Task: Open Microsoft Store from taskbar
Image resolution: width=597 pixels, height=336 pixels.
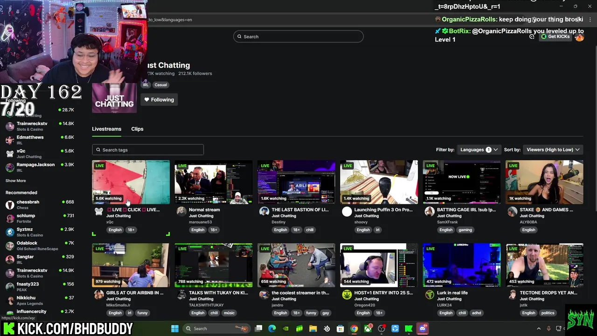Action: pyautogui.click(x=340, y=329)
